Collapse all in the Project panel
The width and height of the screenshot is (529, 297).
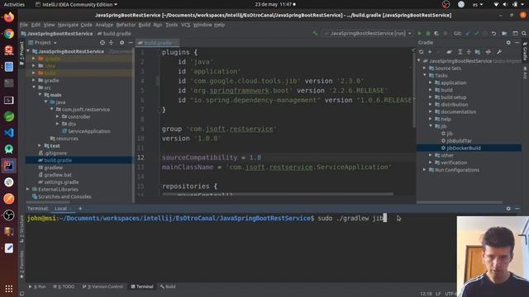[111, 43]
